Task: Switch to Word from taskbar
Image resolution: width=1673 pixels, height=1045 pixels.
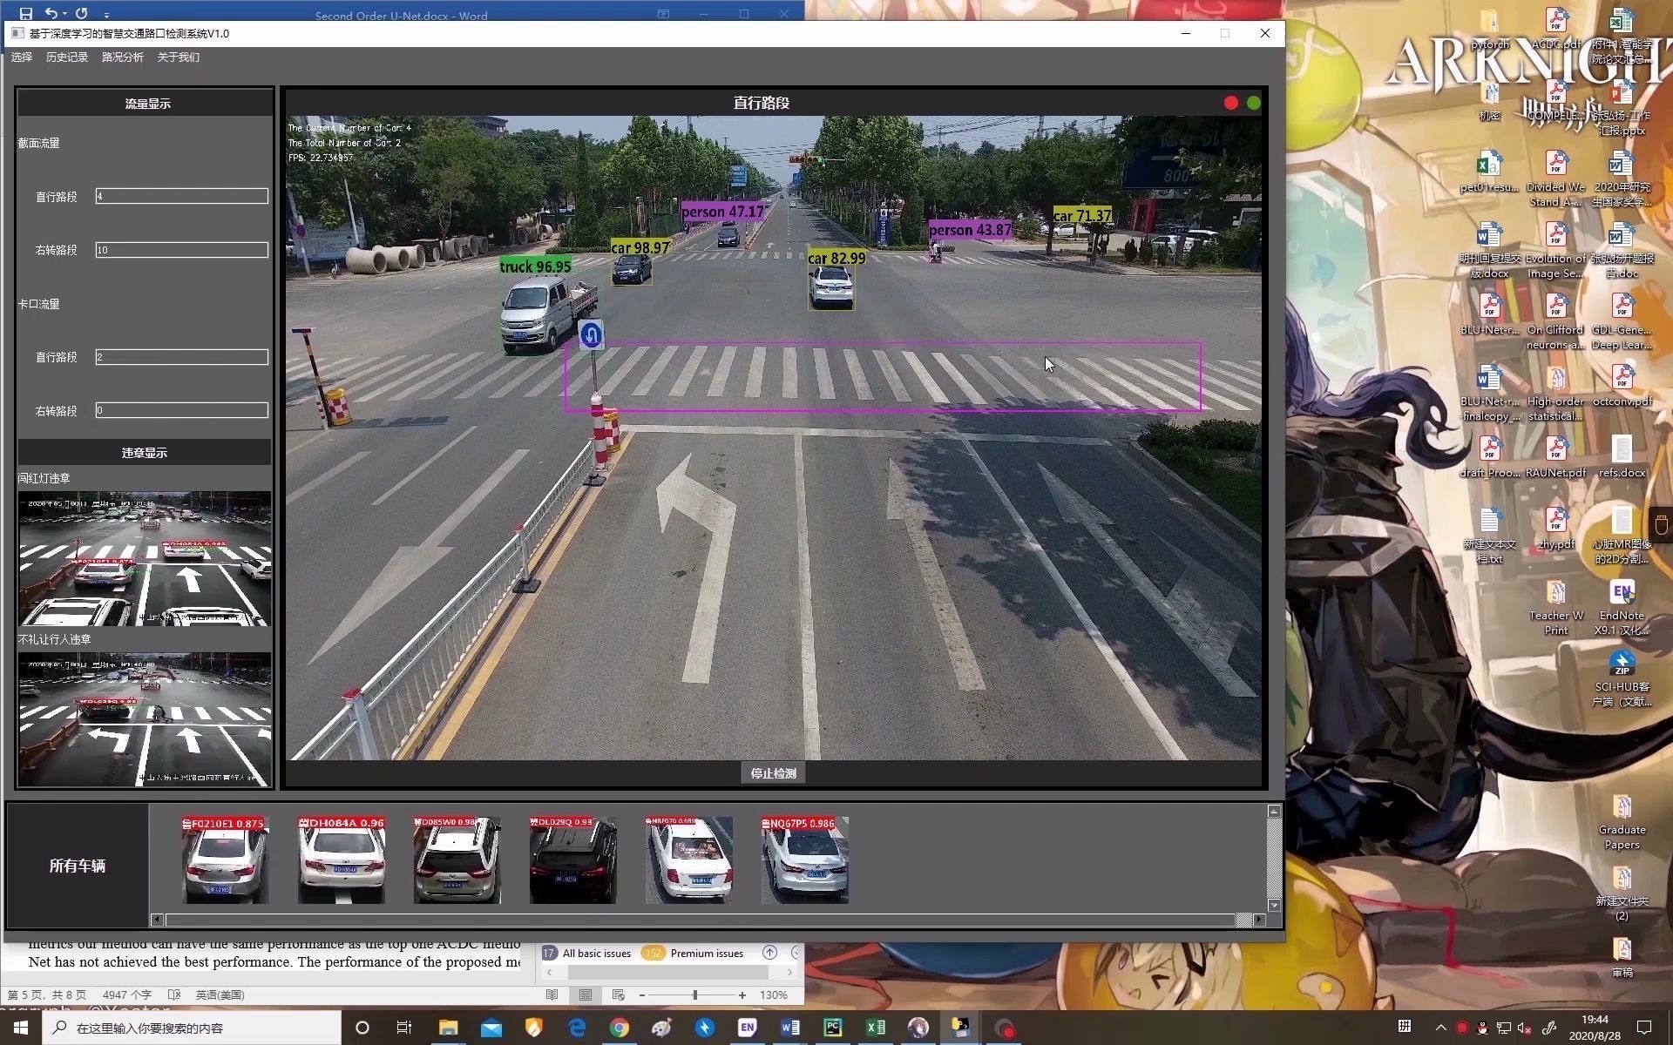Action: point(790,1028)
